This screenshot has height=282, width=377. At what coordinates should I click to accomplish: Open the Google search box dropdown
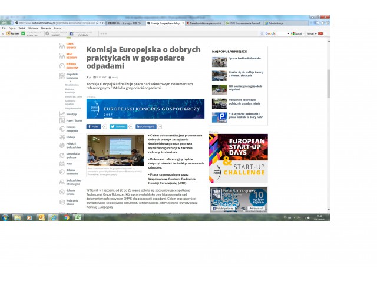click(x=289, y=33)
